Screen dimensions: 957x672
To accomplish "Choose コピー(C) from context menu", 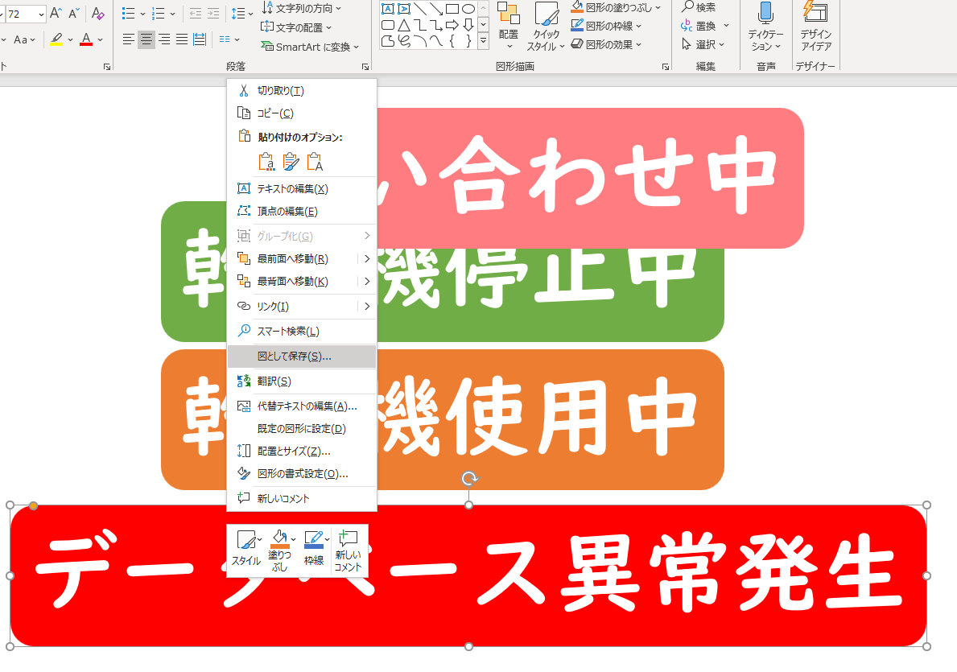I will (302, 113).
